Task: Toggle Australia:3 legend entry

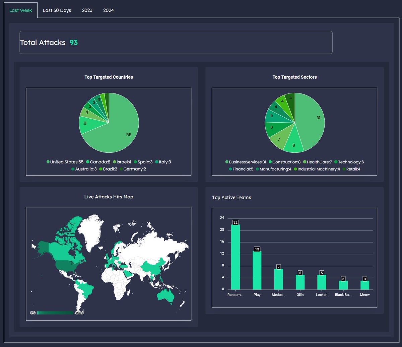Action: pos(84,169)
